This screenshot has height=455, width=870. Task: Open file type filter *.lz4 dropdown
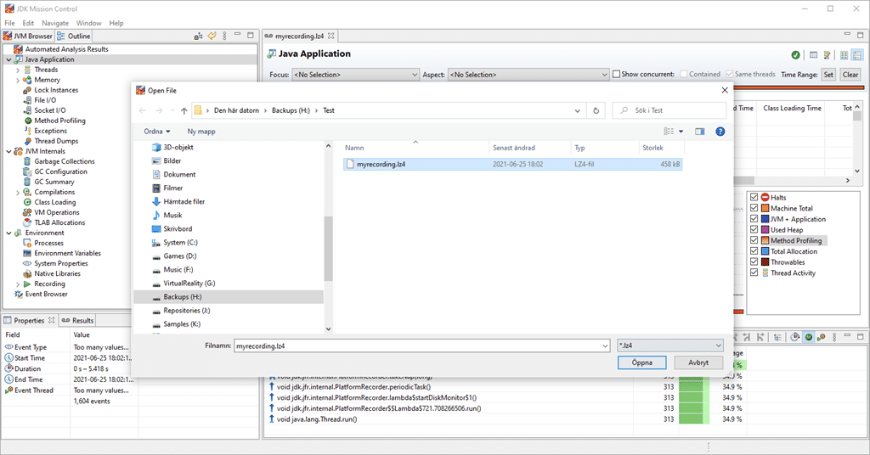[669, 345]
